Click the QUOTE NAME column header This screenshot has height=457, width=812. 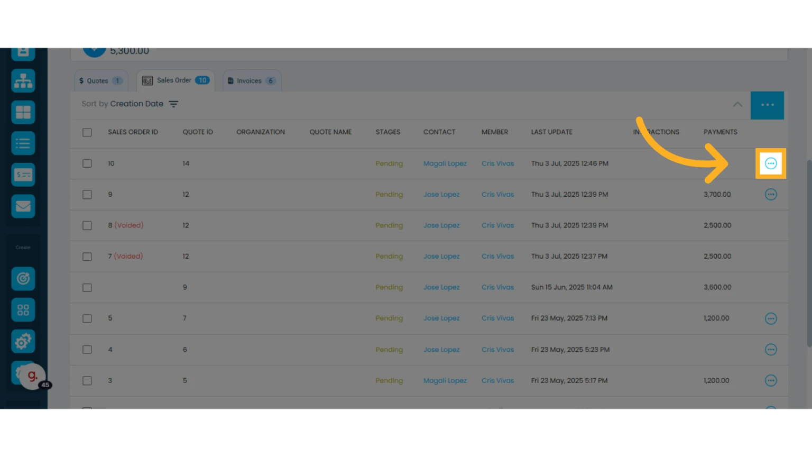click(x=330, y=132)
